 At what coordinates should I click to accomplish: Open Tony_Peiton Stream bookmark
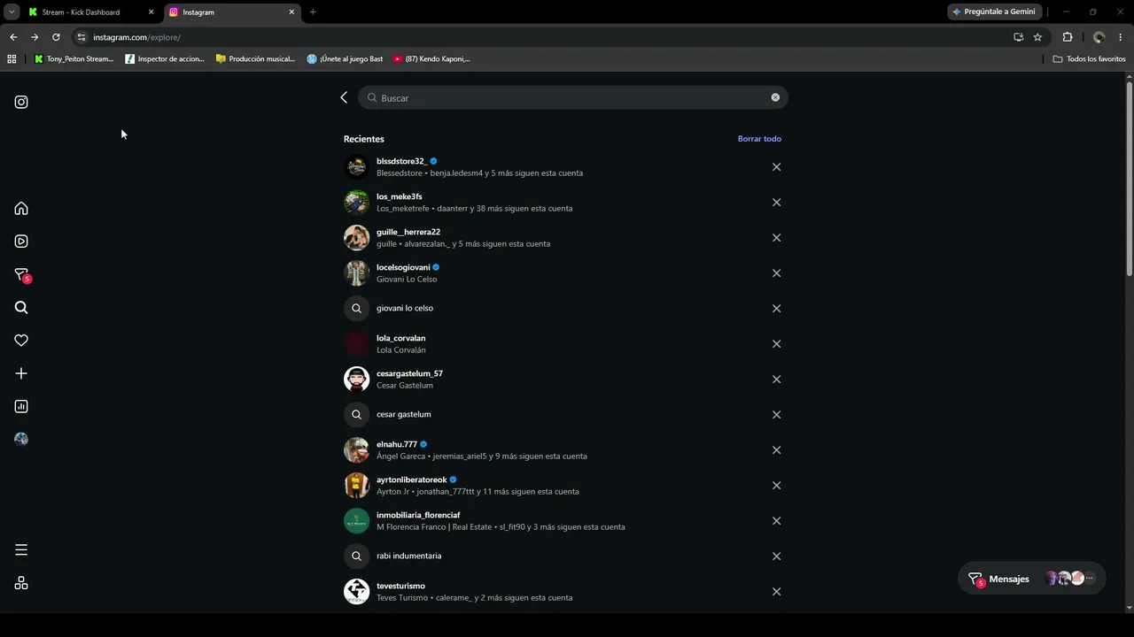74,59
